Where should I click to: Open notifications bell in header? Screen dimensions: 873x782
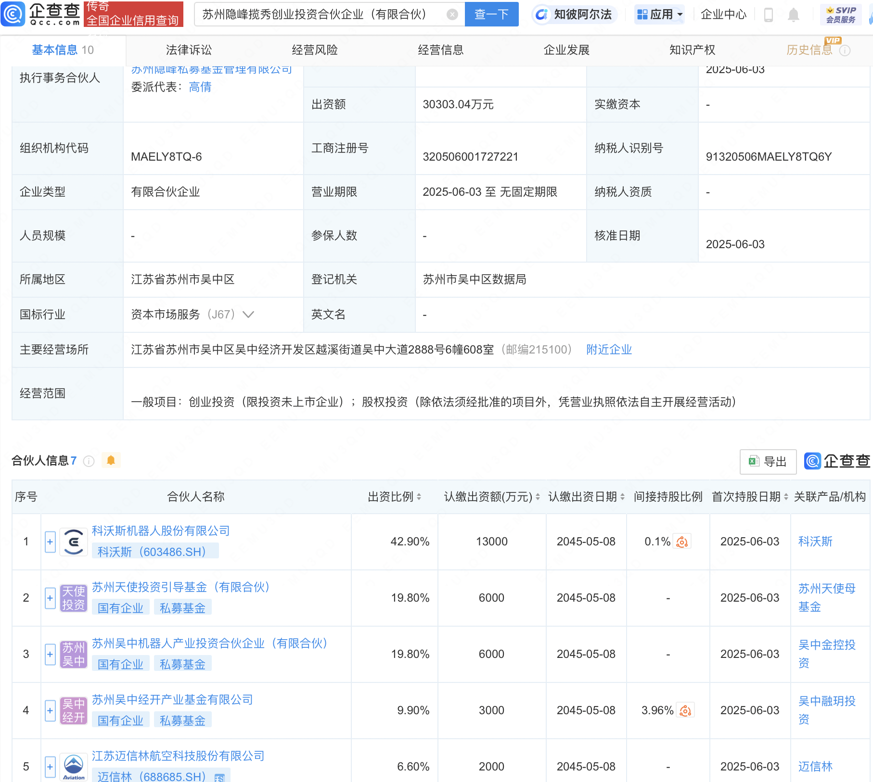tap(794, 15)
